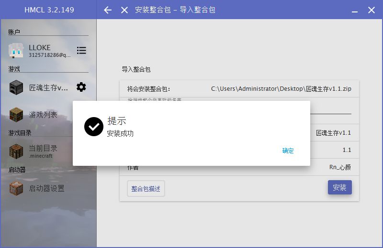Image resolution: width=383 pixels, height=248 pixels.
Task: Click the checkmark icon in dialog
Action: pyautogui.click(x=94, y=127)
